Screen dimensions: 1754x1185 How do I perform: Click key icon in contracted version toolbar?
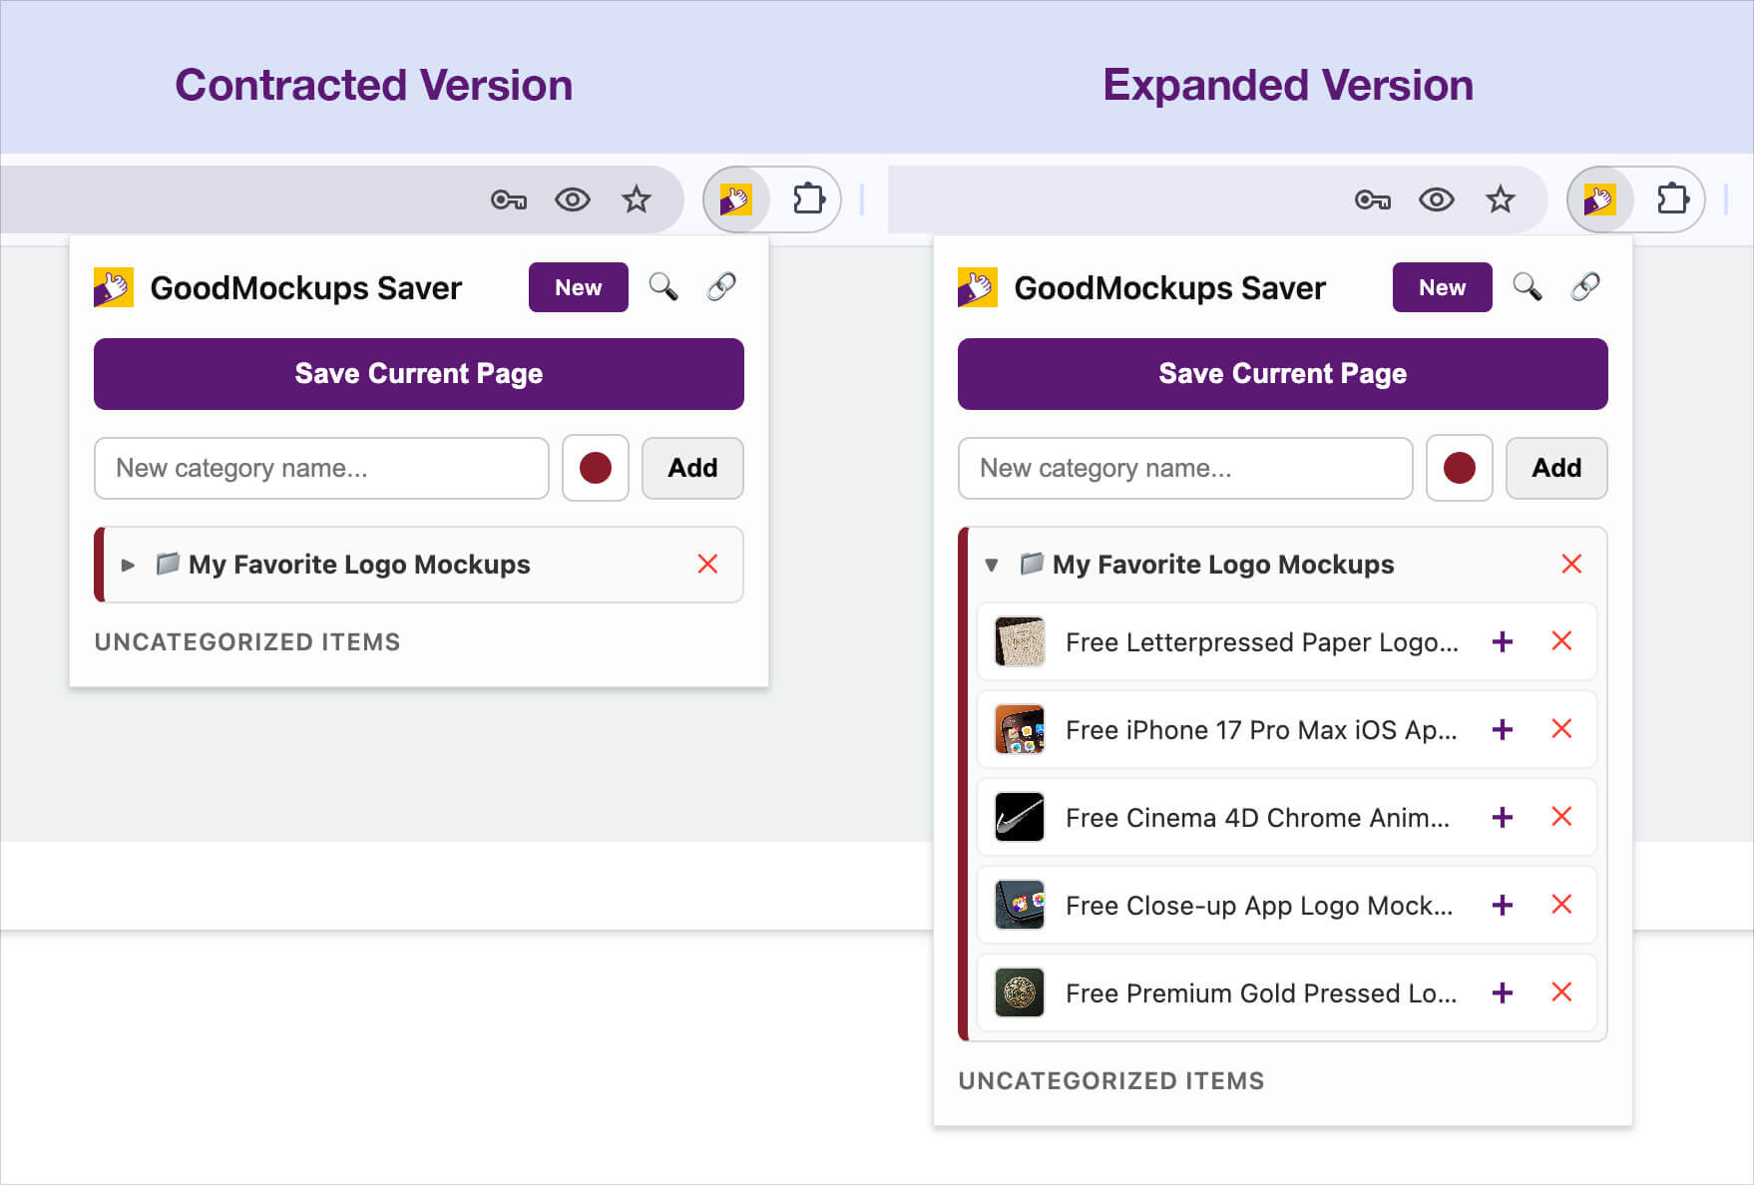click(509, 200)
